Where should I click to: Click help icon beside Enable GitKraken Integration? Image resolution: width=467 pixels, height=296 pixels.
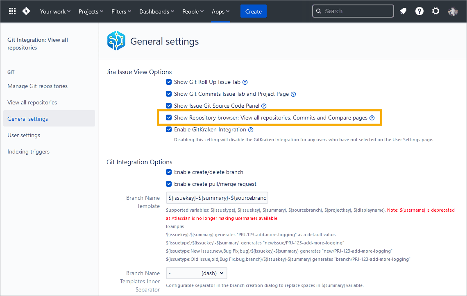pyautogui.click(x=251, y=130)
